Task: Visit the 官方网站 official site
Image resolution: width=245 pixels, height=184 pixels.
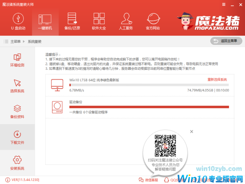Action: (153, 21)
